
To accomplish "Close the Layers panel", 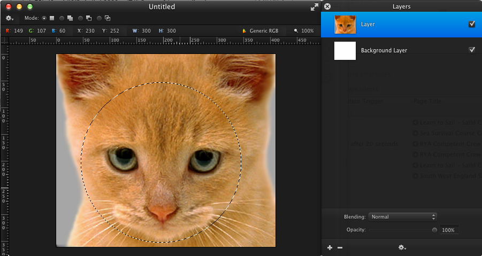I will pyautogui.click(x=327, y=6).
